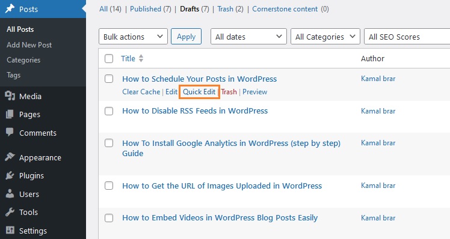Click the Tools wrench icon
The width and height of the screenshot is (450, 239).
[10, 212]
